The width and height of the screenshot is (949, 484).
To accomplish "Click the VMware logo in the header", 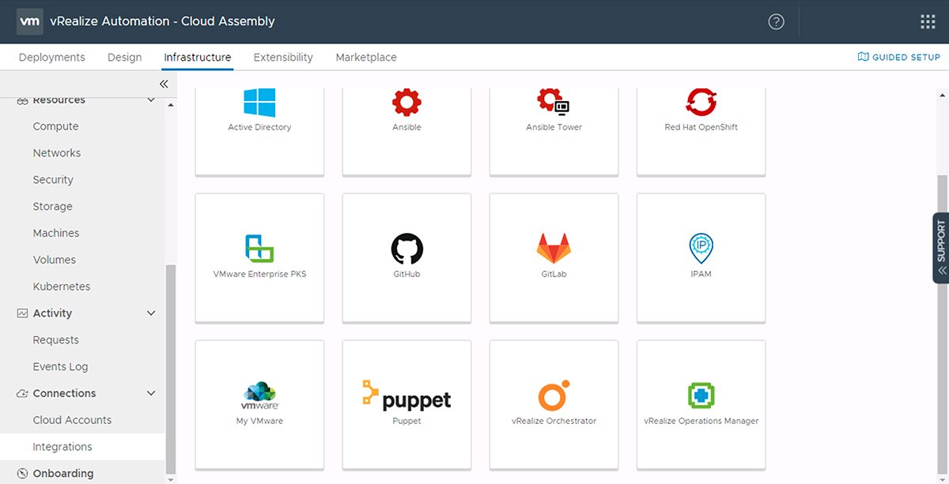I will tap(29, 21).
